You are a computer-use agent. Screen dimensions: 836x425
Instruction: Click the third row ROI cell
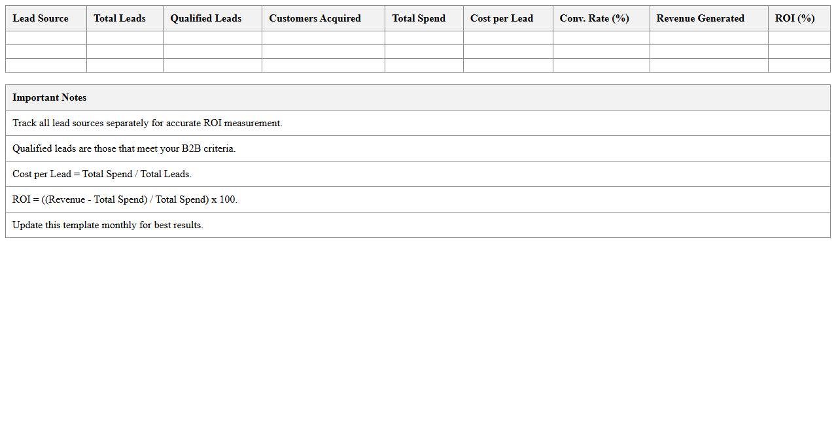799,65
